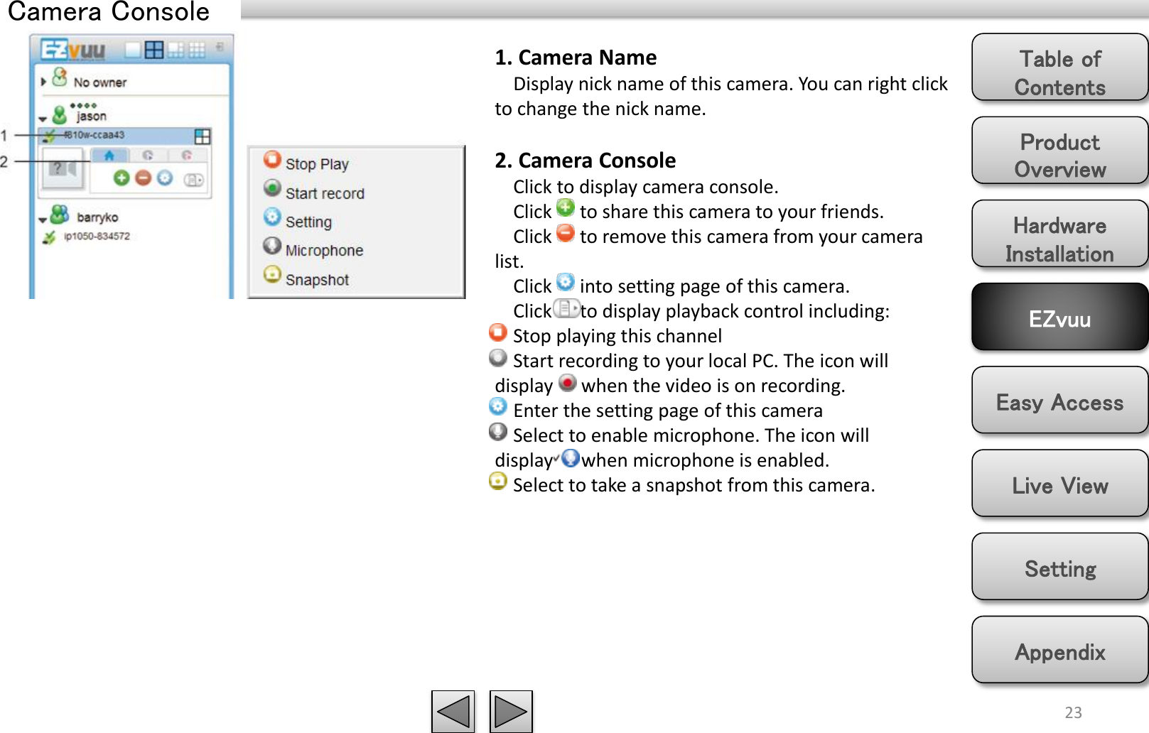Screen dimensions: 1149x733
Task: Click the channel grid icon beside f810w-ccaa43
Action: pyautogui.click(x=203, y=136)
